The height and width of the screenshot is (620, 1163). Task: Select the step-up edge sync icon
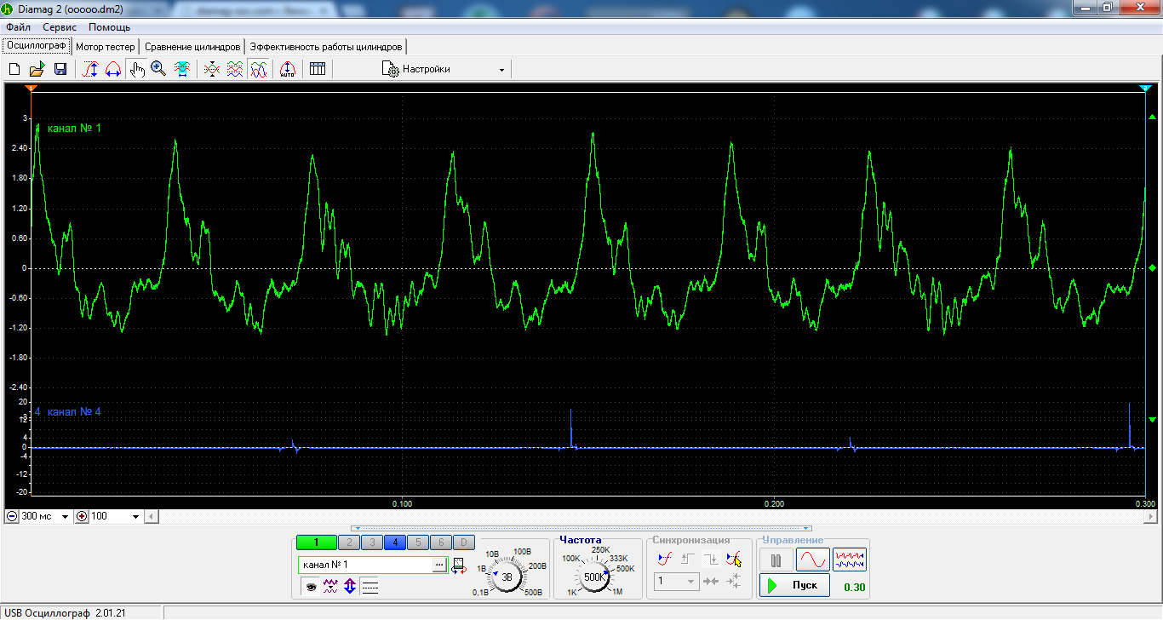pyautogui.click(x=689, y=559)
